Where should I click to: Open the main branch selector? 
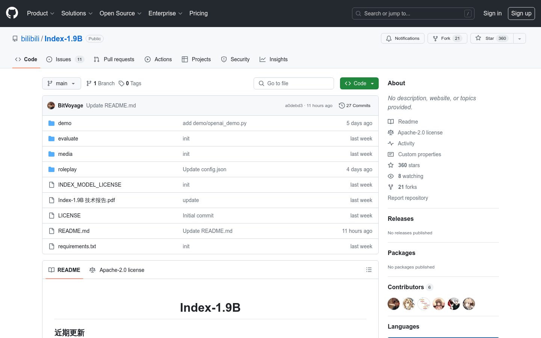click(62, 83)
